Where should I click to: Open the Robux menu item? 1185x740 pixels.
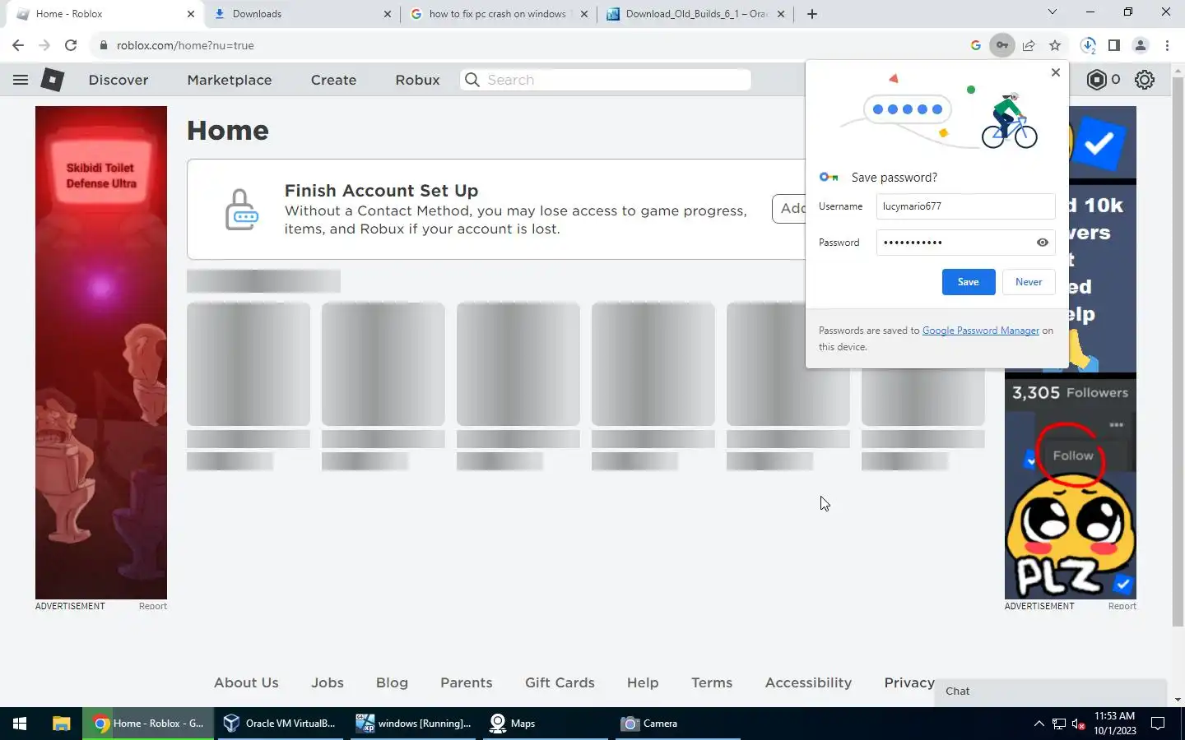coord(417,80)
